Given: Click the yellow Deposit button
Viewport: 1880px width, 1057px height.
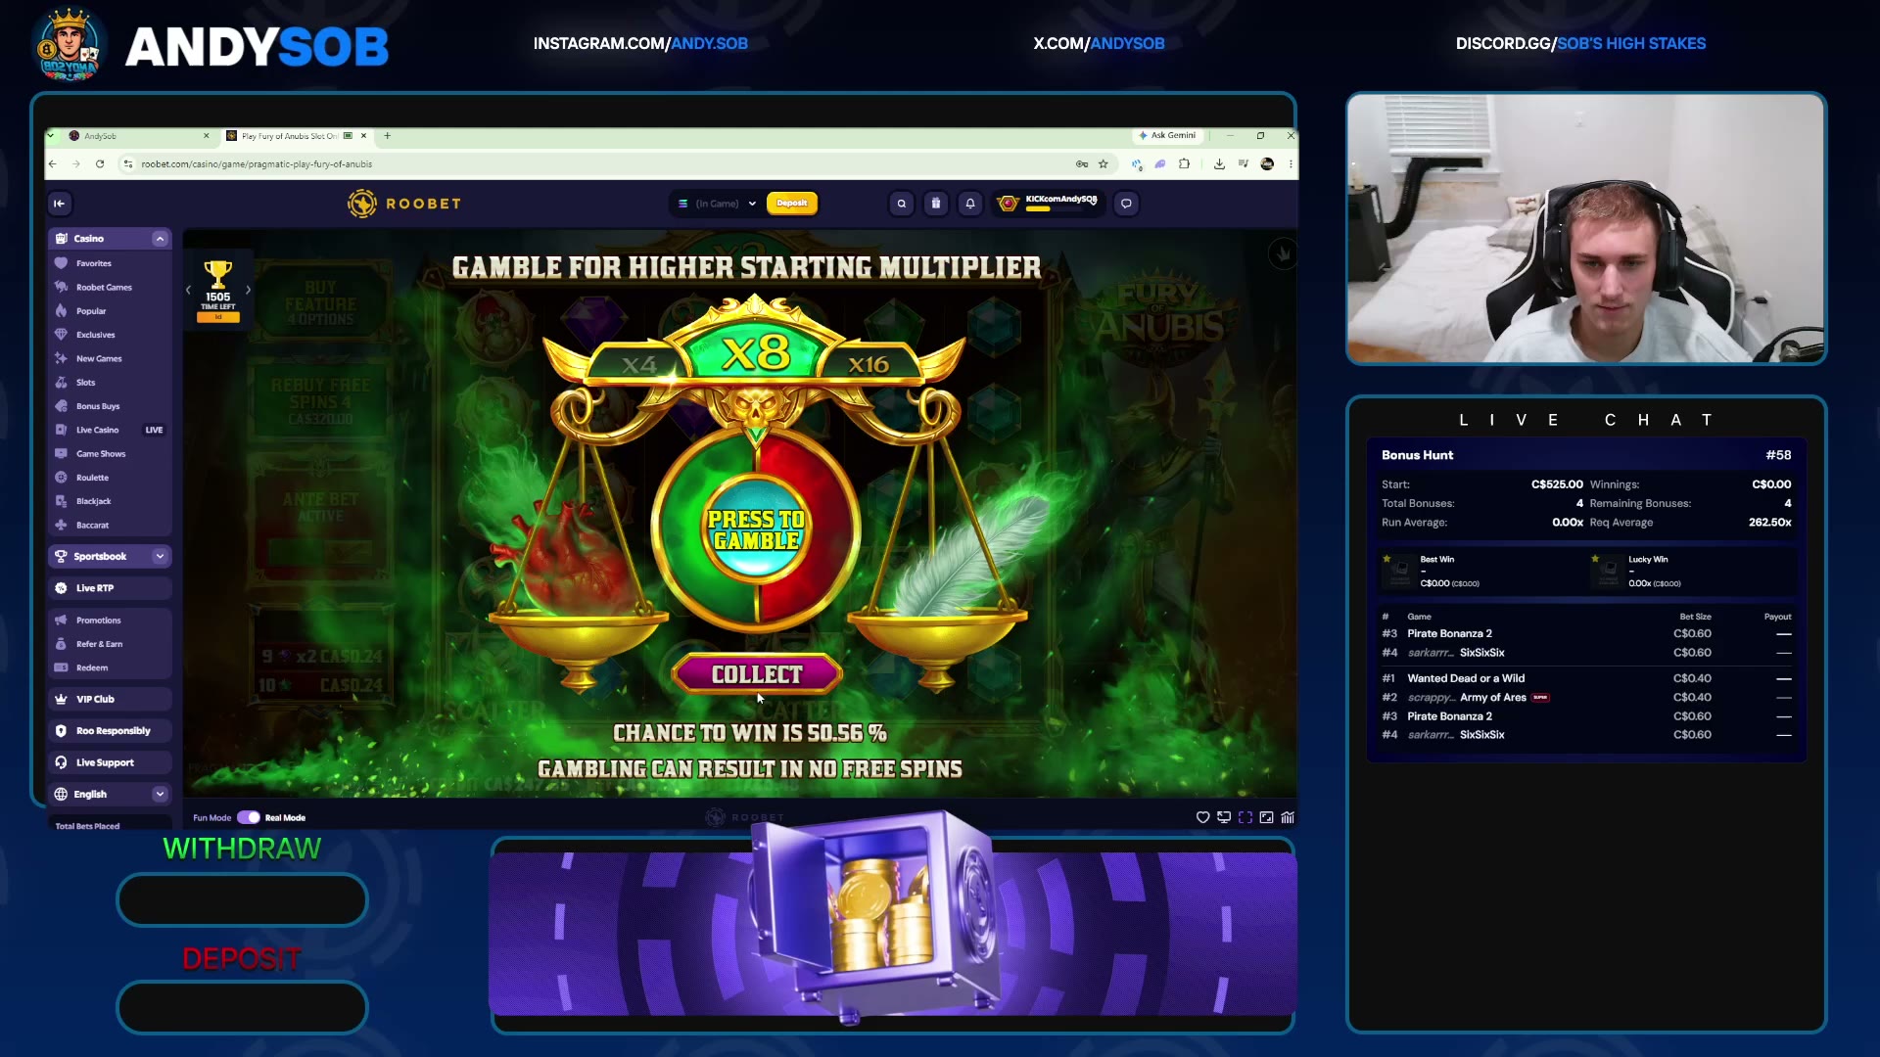Looking at the screenshot, I should point(792,204).
